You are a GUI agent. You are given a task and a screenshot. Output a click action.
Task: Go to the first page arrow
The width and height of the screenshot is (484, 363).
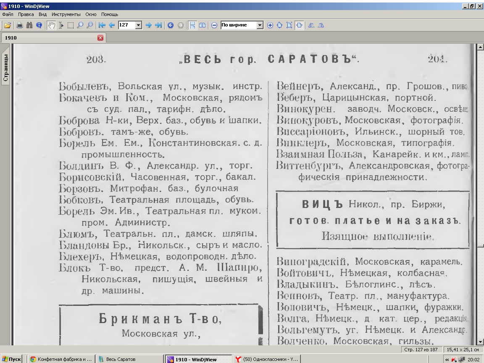tap(102, 25)
